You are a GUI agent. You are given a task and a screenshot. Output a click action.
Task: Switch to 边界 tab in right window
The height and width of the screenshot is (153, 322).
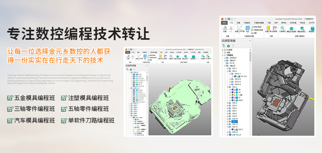[276, 23]
